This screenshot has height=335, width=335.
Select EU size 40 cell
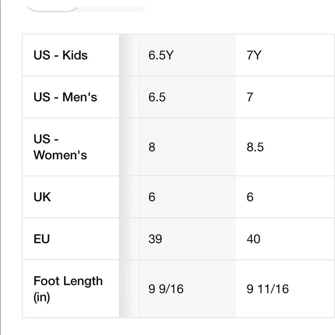(x=285, y=239)
